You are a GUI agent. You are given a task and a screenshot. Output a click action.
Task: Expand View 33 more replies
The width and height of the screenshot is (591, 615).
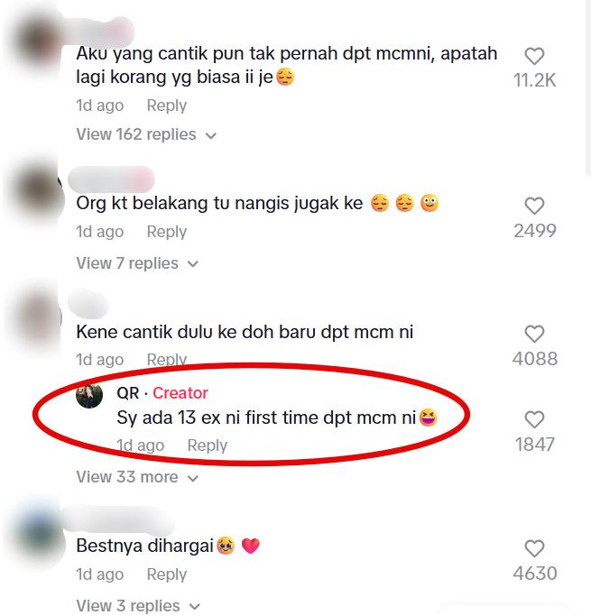pyautogui.click(x=137, y=477)
